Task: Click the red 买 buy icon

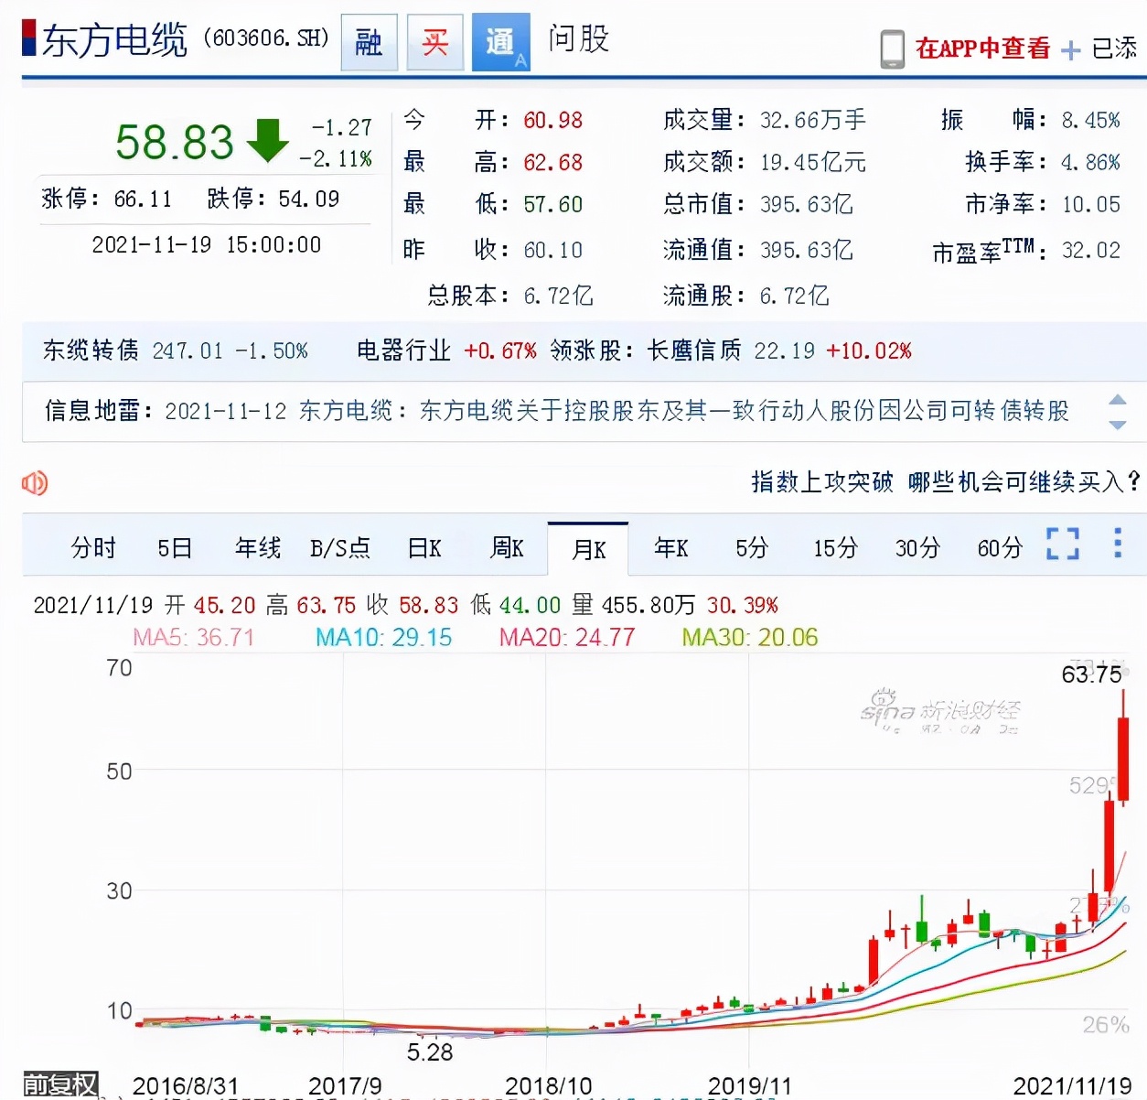Action: pyautogui.click(x=434, y=42)
